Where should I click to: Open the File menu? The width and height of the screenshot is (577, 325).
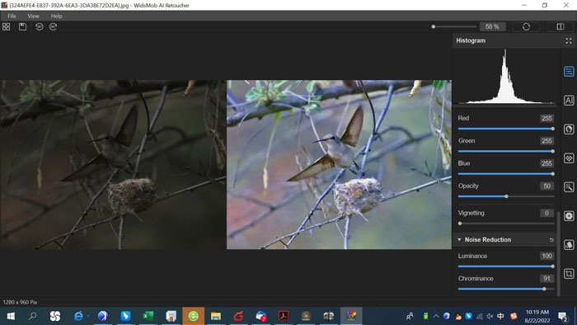coord(12,16)
